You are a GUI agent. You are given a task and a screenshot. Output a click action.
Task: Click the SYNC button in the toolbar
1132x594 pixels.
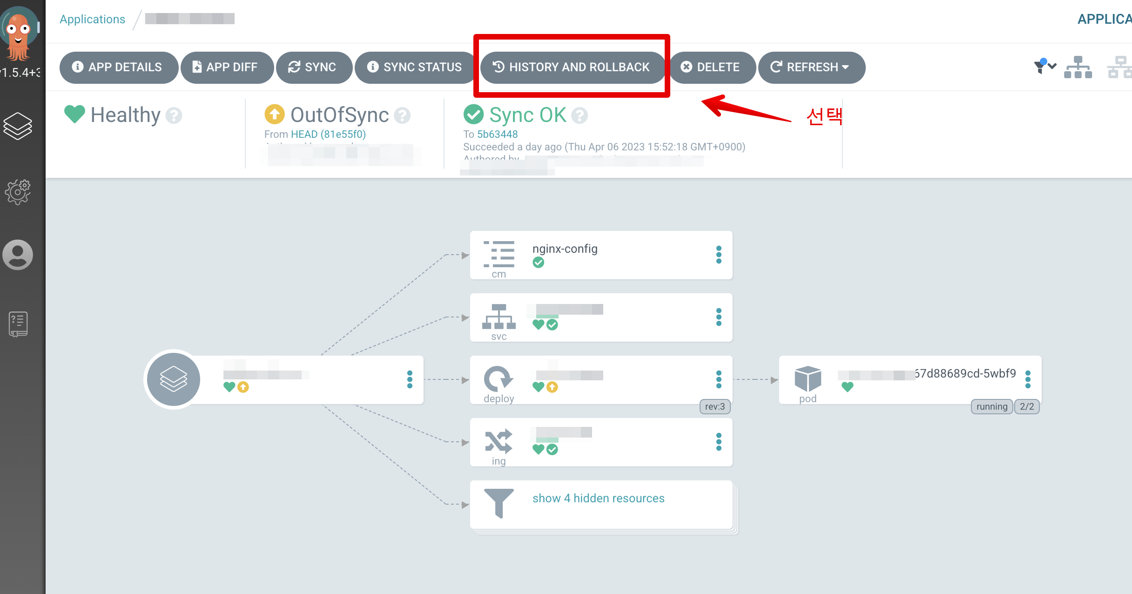coord(313,67)
